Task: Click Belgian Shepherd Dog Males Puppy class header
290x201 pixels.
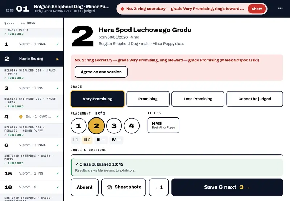Action: tap(32, 74)
